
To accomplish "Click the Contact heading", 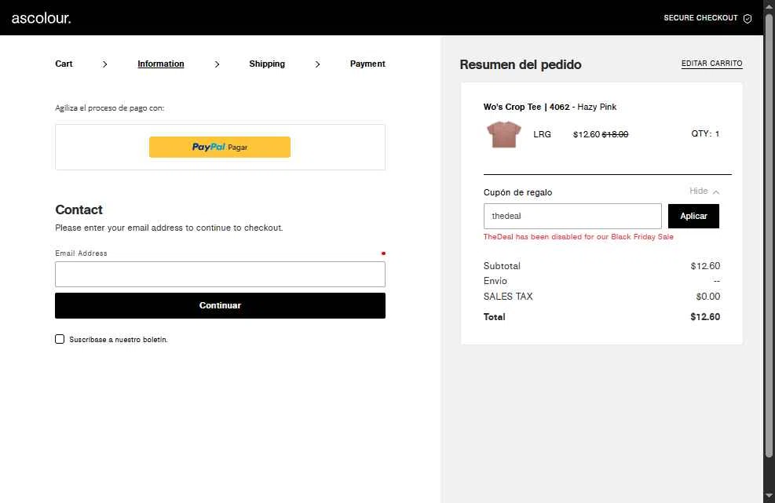I will (79, 210).
